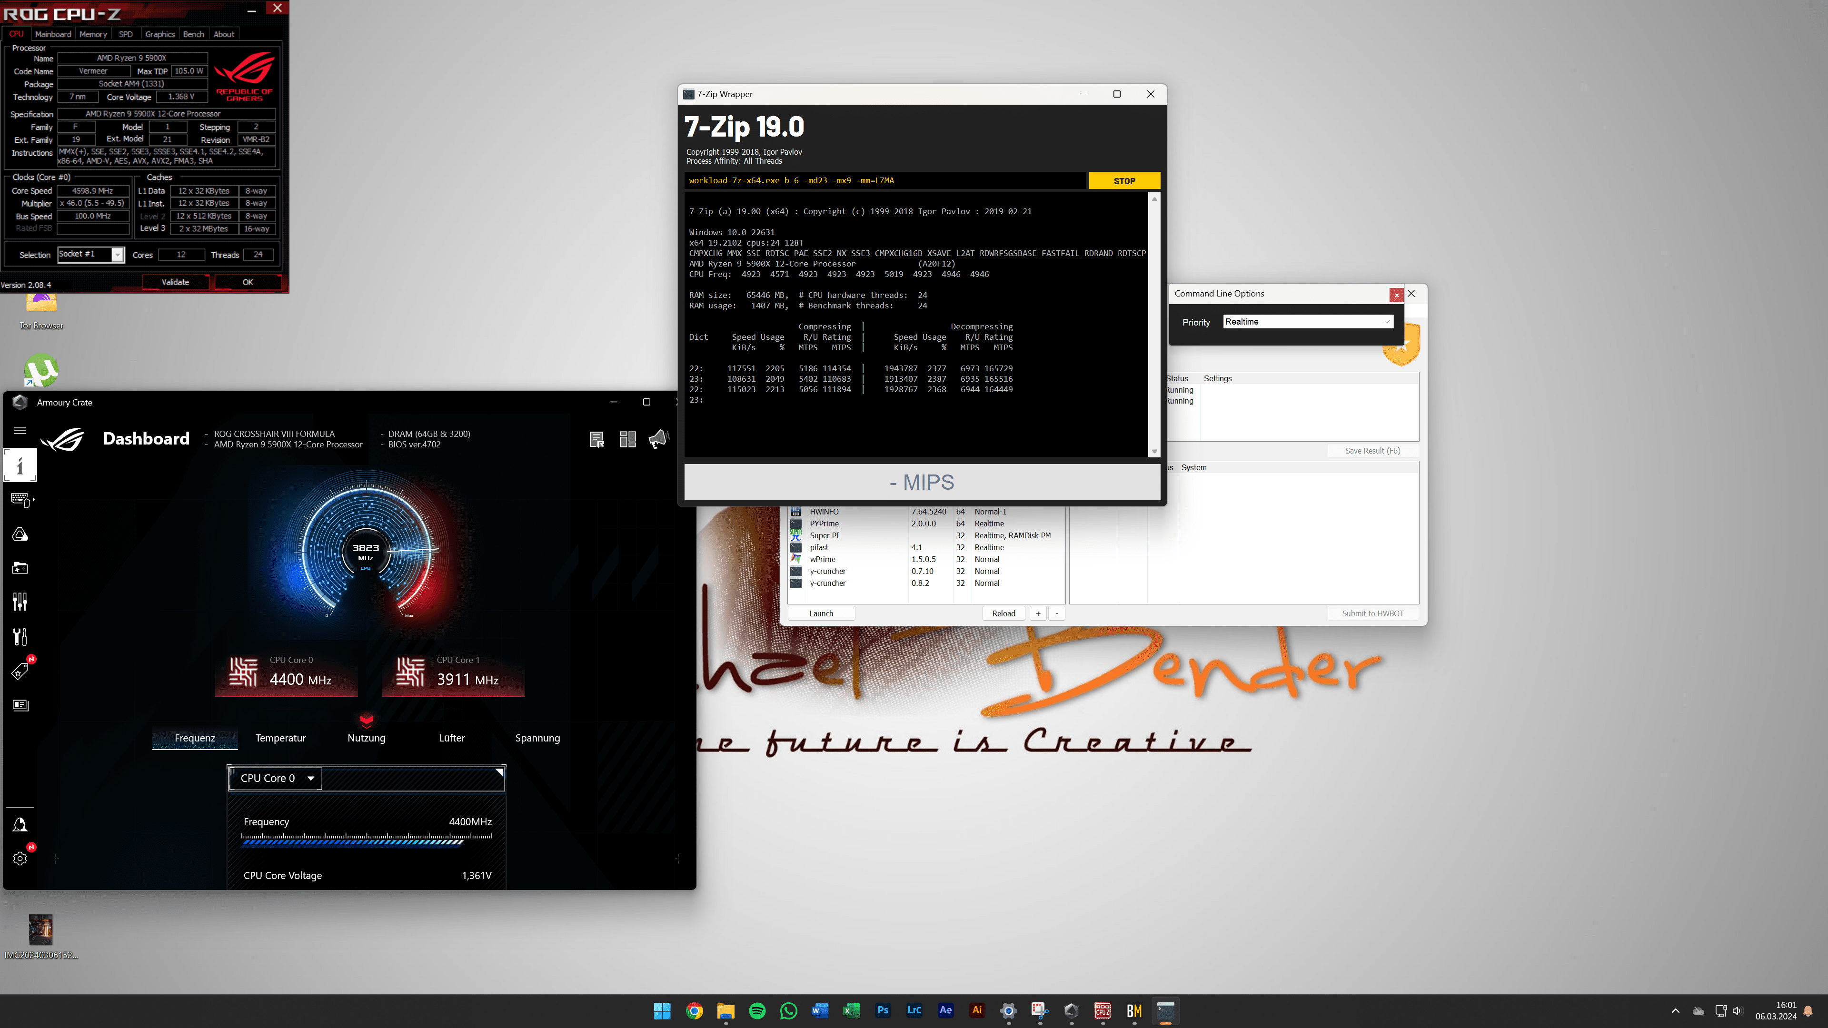Open the uTorrent desktop shortcut

tap(41, 370)
